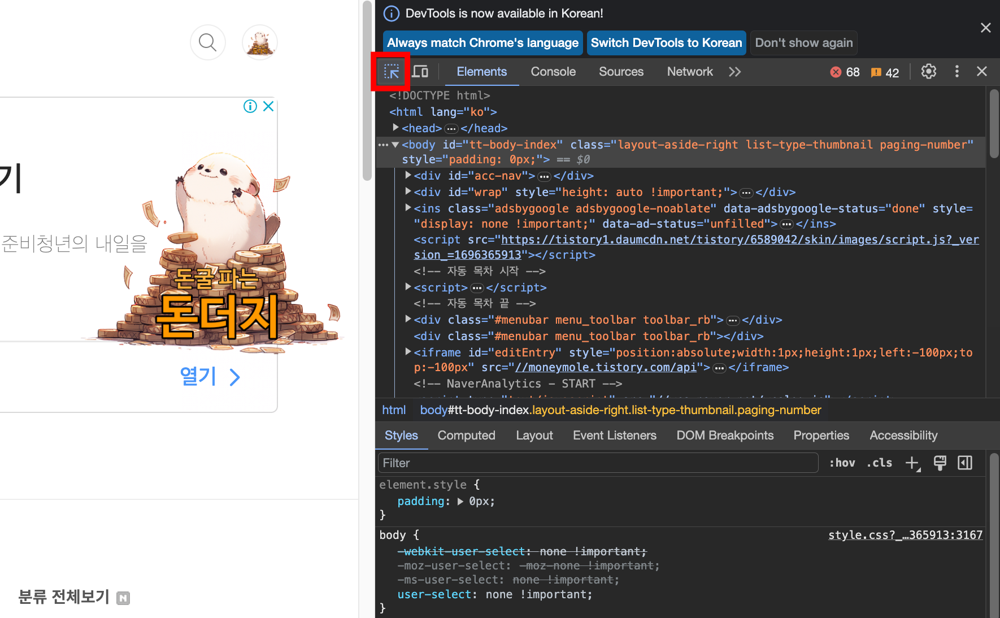
Task: Switch to the Elements tab
Action: click(481, 72)
